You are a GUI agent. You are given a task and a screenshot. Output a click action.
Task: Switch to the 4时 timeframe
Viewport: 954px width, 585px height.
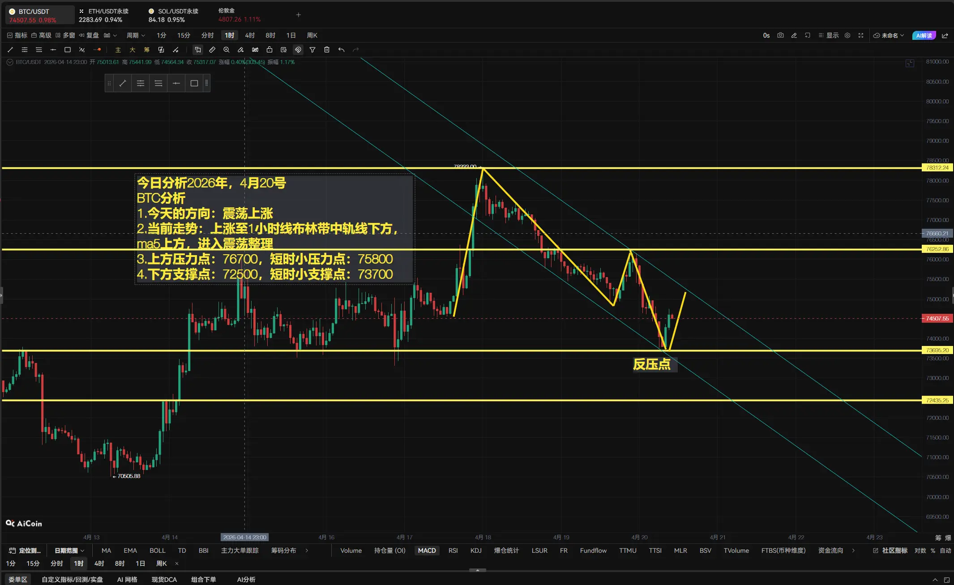250,35
